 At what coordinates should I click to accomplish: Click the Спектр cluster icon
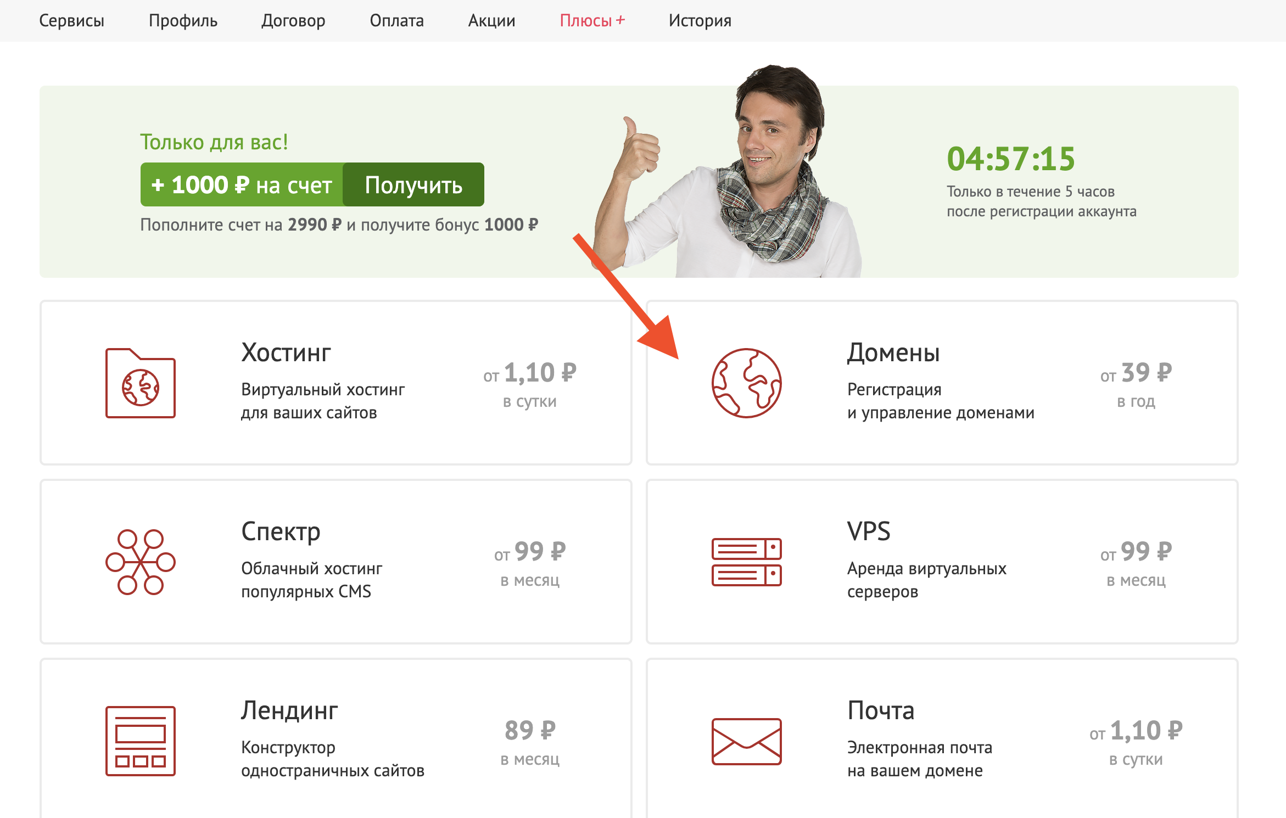[141, 562]
